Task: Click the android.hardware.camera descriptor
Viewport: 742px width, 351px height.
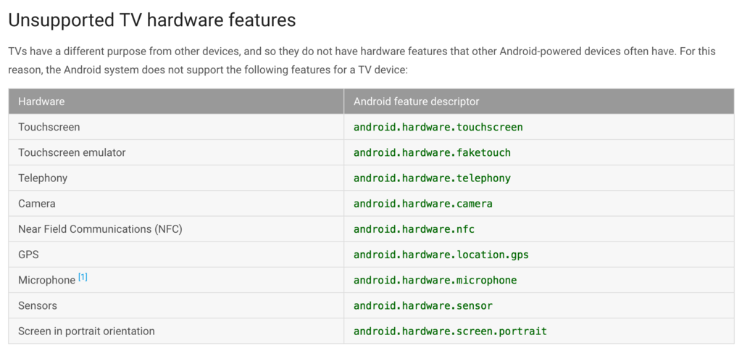Action: pyautogui.click(x=422, y=204)
